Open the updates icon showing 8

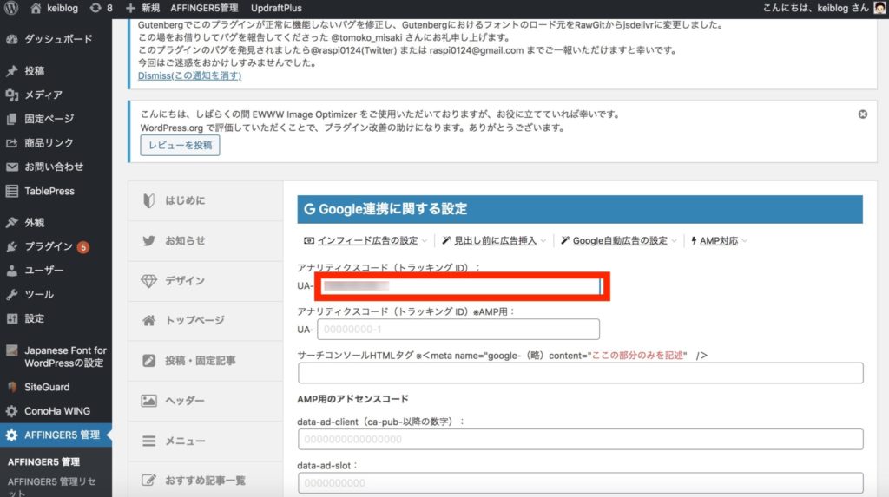95,8
